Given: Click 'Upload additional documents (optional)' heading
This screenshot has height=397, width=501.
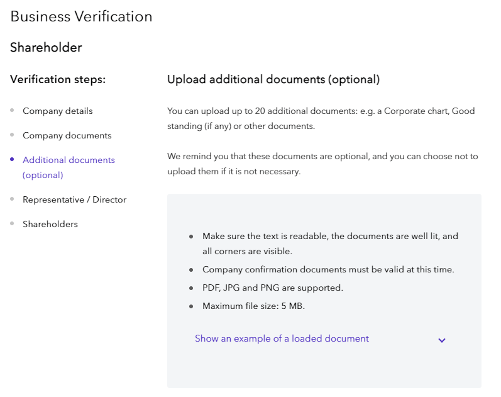Looking at the screenshot, I should click(x=273, y=79).
